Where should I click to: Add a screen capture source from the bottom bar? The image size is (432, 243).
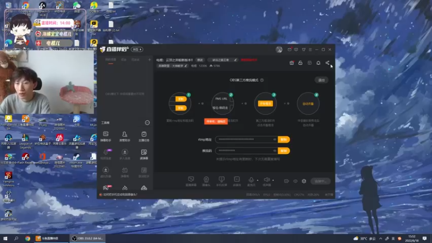coord(191,181)
